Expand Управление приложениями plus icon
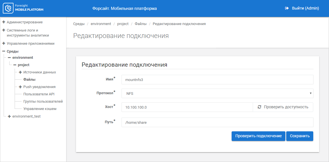The image size is (329, 162). 4,44
